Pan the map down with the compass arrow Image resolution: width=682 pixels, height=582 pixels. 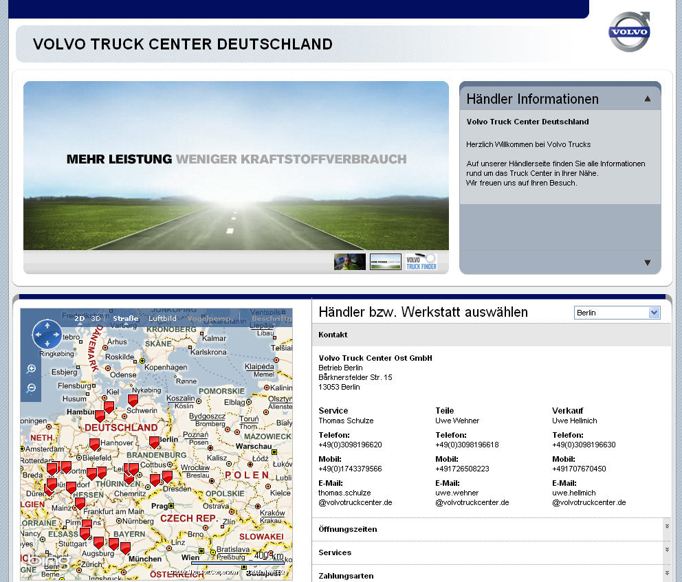click(x=47, y=344)
